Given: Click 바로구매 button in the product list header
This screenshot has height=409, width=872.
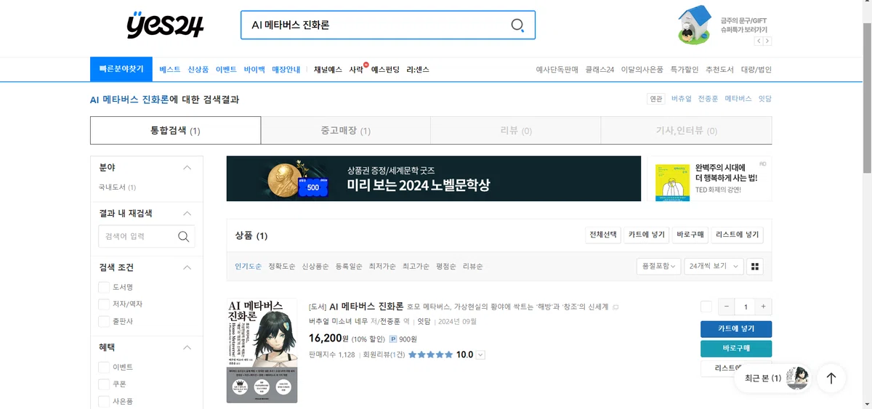Looking at the screenshot, I should (x=690, y=235).
